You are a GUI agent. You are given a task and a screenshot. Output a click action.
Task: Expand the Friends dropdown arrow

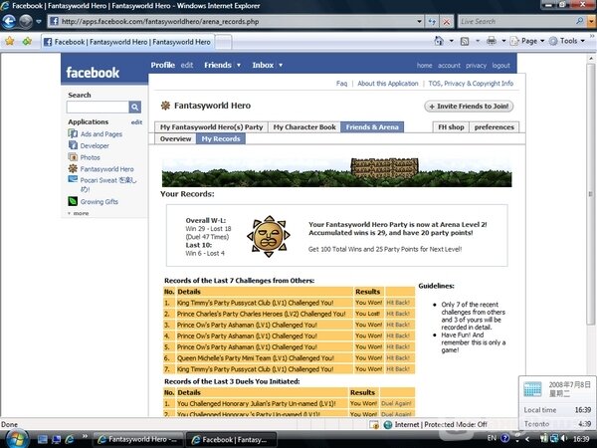(x=239, y=66)
